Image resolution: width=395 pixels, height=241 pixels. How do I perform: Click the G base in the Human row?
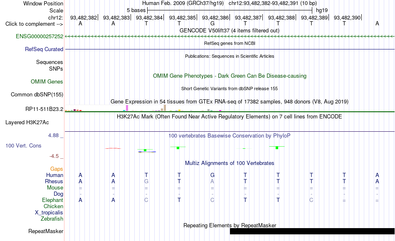click(x=212, y=175)
